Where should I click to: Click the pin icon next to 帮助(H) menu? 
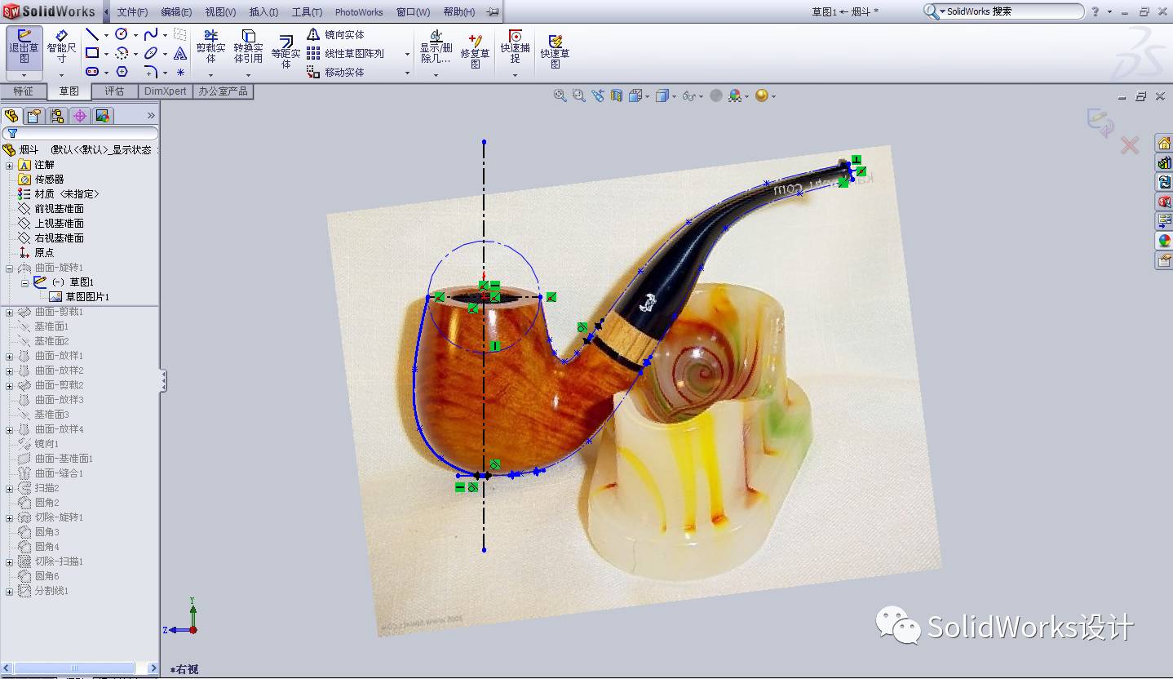(x=492, y=12)
